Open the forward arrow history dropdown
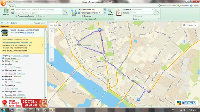Image resolution: width=200 pixels, height=112 pixels. click(10, 23)
